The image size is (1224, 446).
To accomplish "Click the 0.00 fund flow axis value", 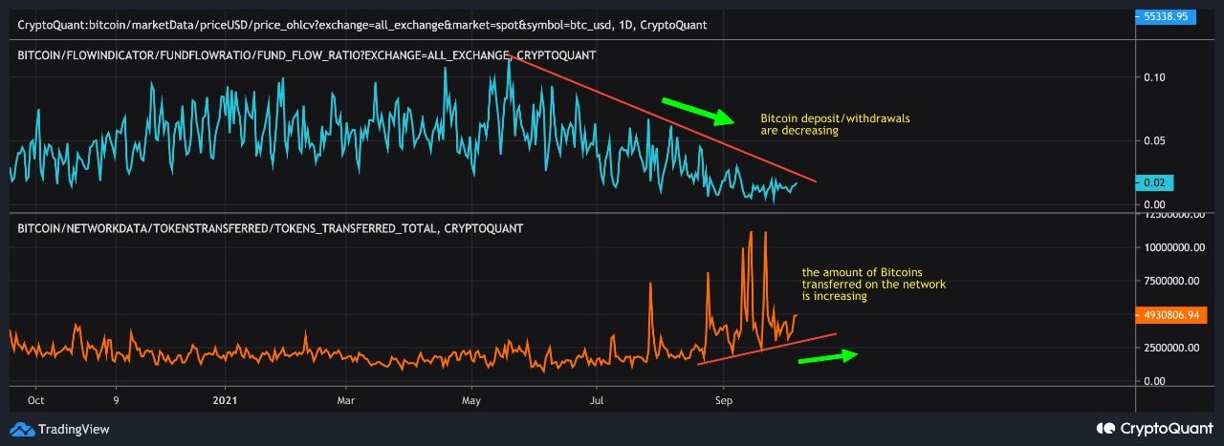I will tap(1156, 204).
